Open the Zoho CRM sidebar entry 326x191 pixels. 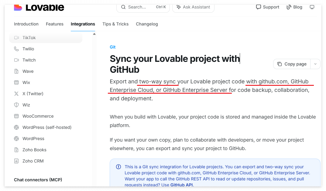46,161
